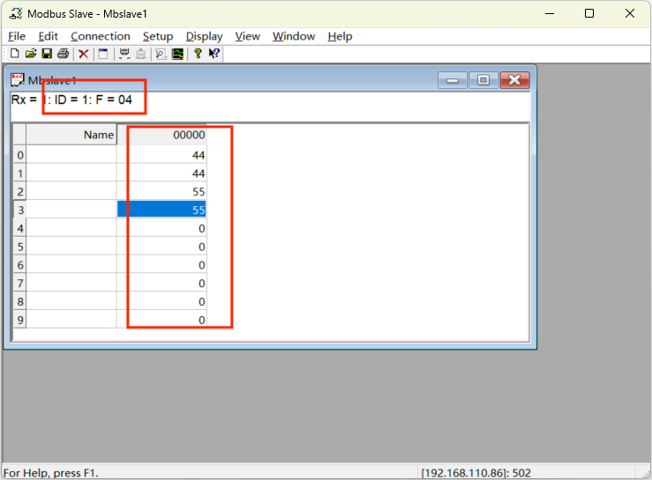Viewport: 652px width, 480px height.
Task: Maximize the Mbslave1 child window
Action: tap(483, 80)
